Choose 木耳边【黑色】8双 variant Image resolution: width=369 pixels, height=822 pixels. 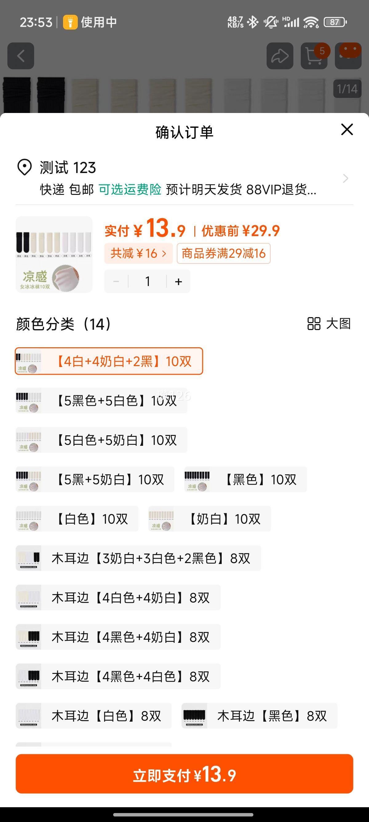tap(260, 716)
